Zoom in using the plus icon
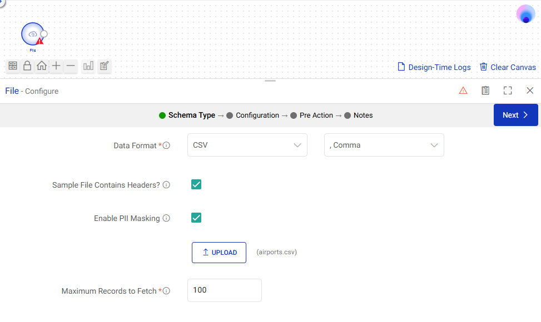Image resolution: width=541 pixels, height=322 pixels. (x=56, y=66)
